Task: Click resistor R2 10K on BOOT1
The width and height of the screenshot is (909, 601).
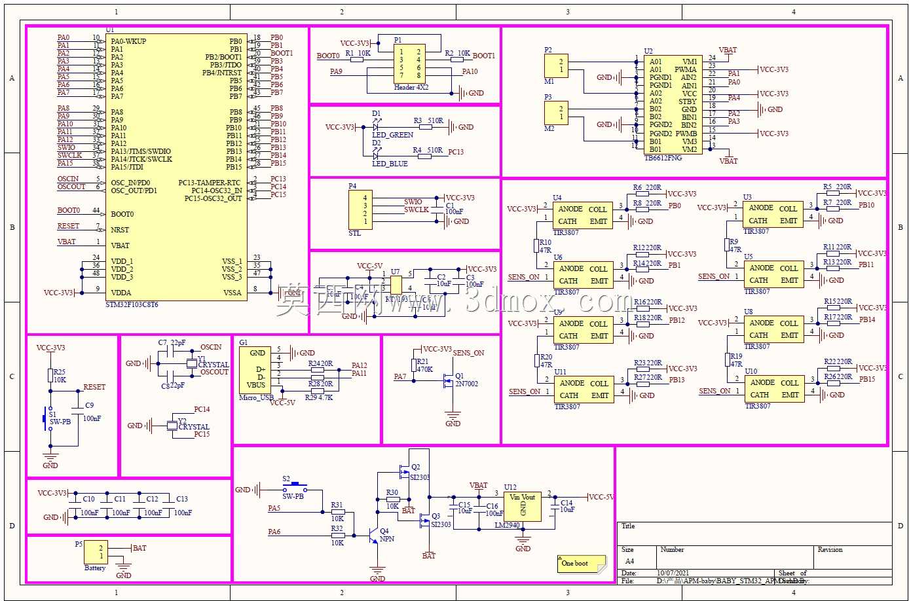Action: (457, 60)
